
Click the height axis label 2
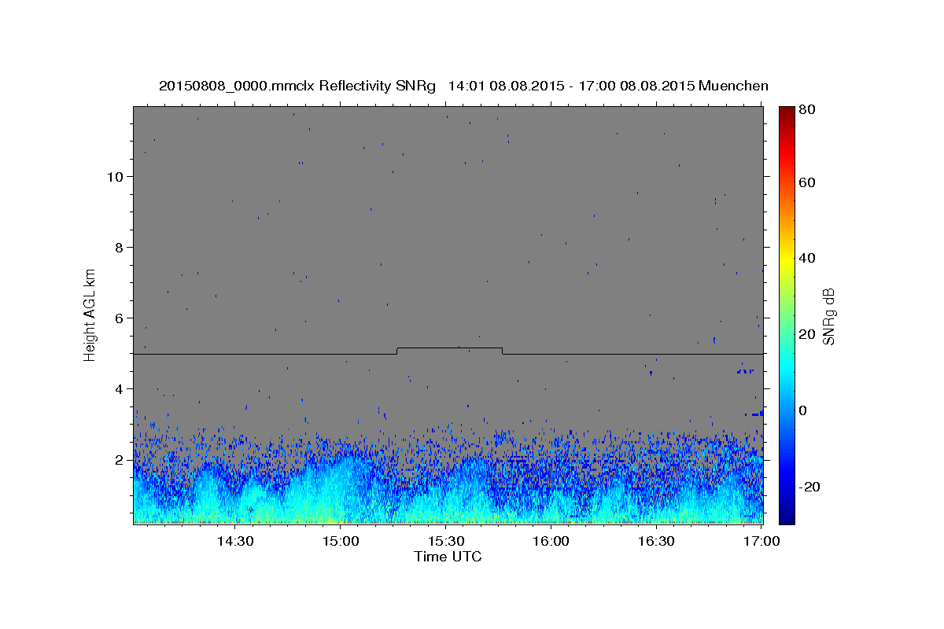[120, 459]
